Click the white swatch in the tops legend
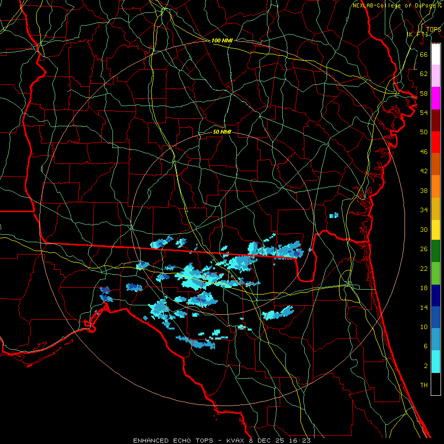Screen dimensions: 444x444 point(436,54)
